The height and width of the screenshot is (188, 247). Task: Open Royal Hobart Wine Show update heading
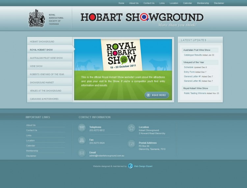click(200, 88)
